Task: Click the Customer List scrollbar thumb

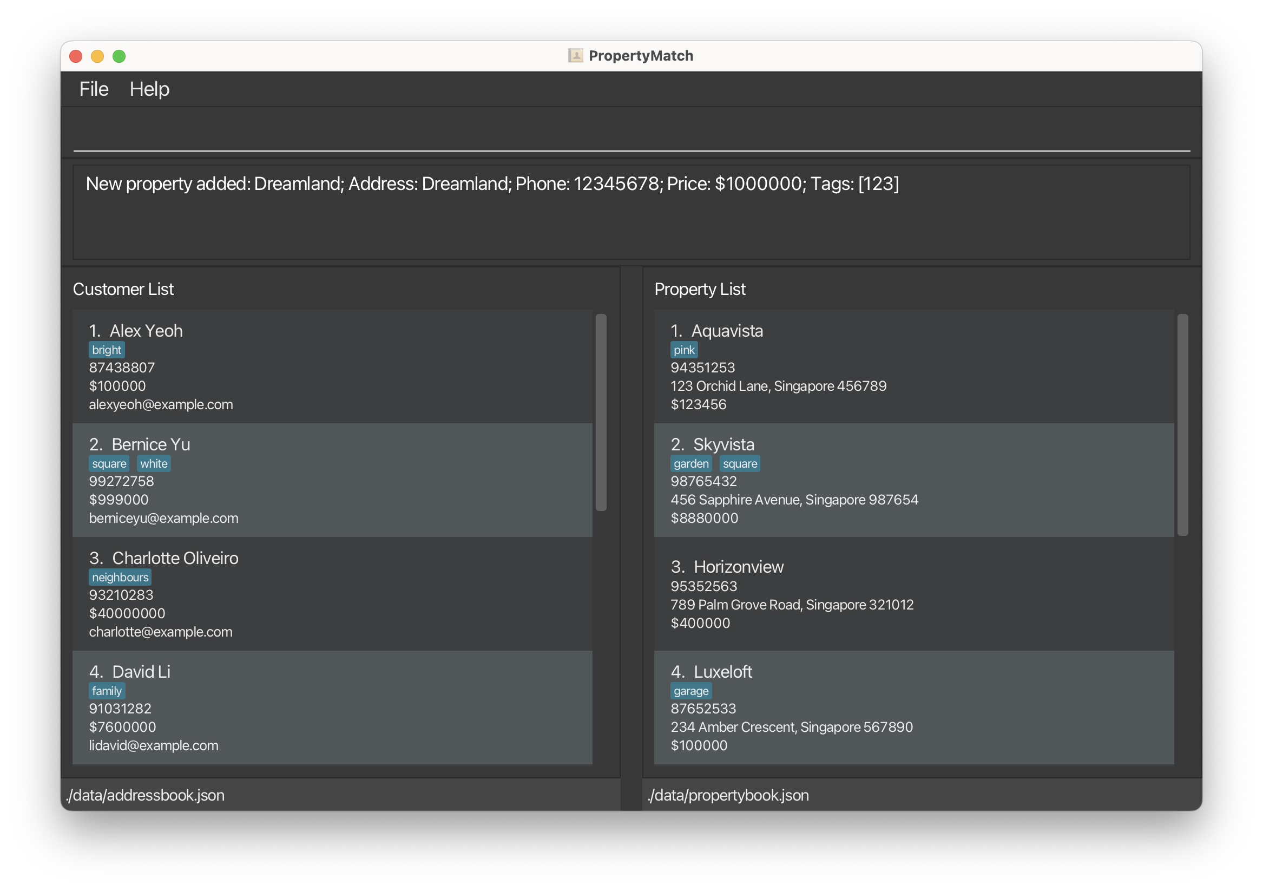Action: [x=601, y=411]
